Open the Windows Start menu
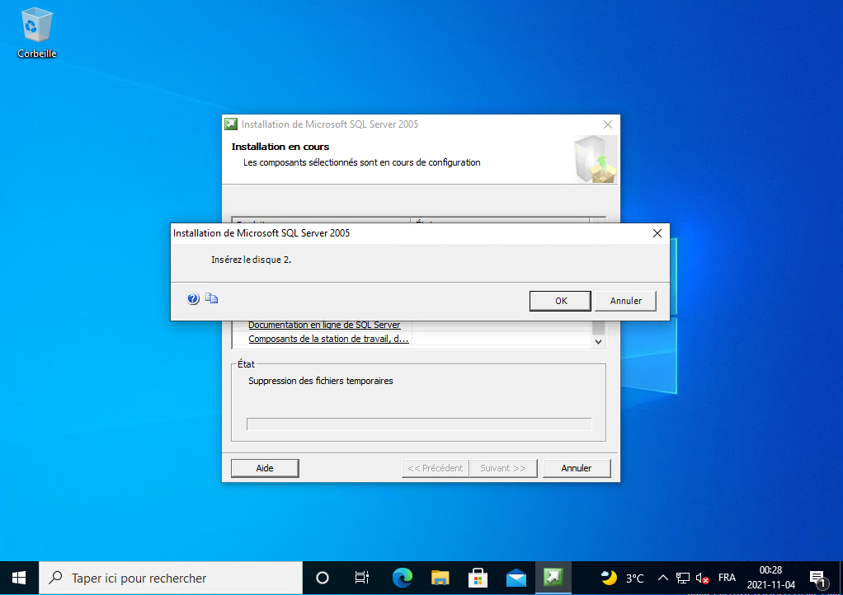The width and height of the screenshot is (843, 595). [x=19, y=578]
